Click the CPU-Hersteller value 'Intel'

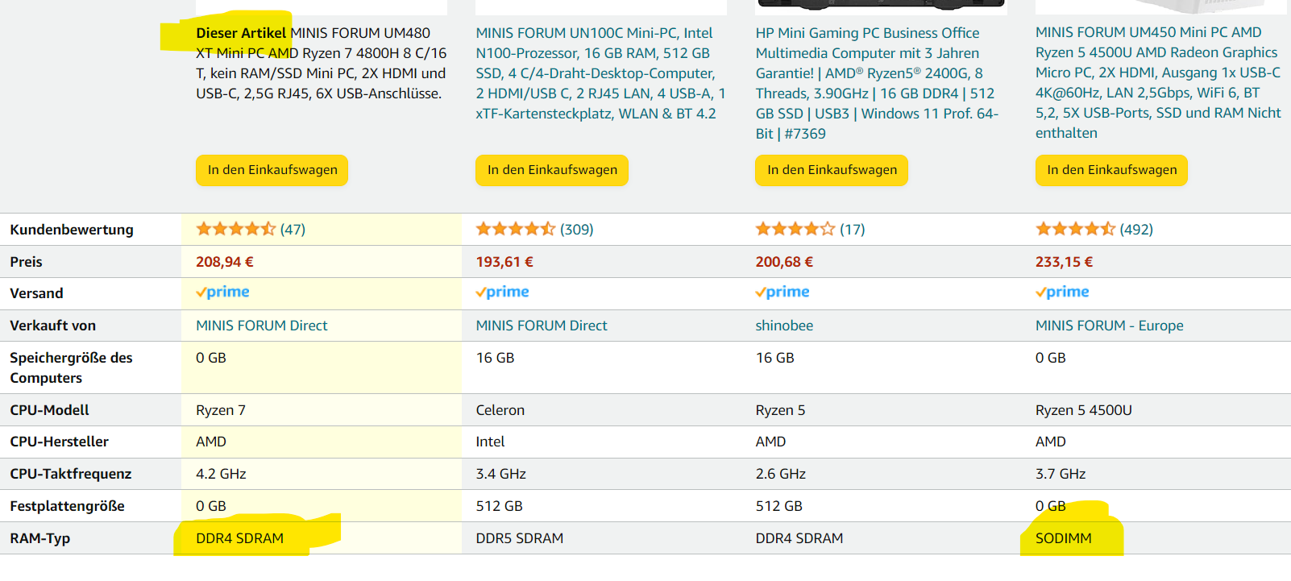click(490, 442)
